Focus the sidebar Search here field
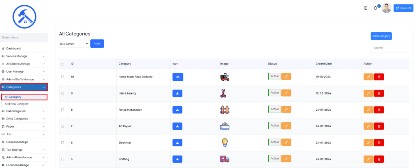The image size is (415, 168). (24, 38)
